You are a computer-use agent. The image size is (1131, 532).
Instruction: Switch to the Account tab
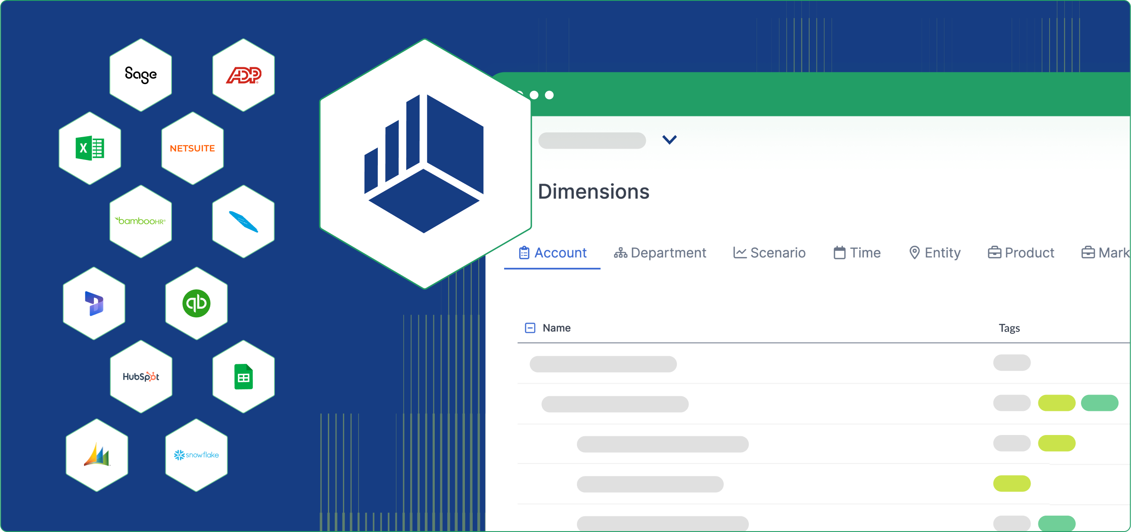pyautogui.click(x=553, y=253)
